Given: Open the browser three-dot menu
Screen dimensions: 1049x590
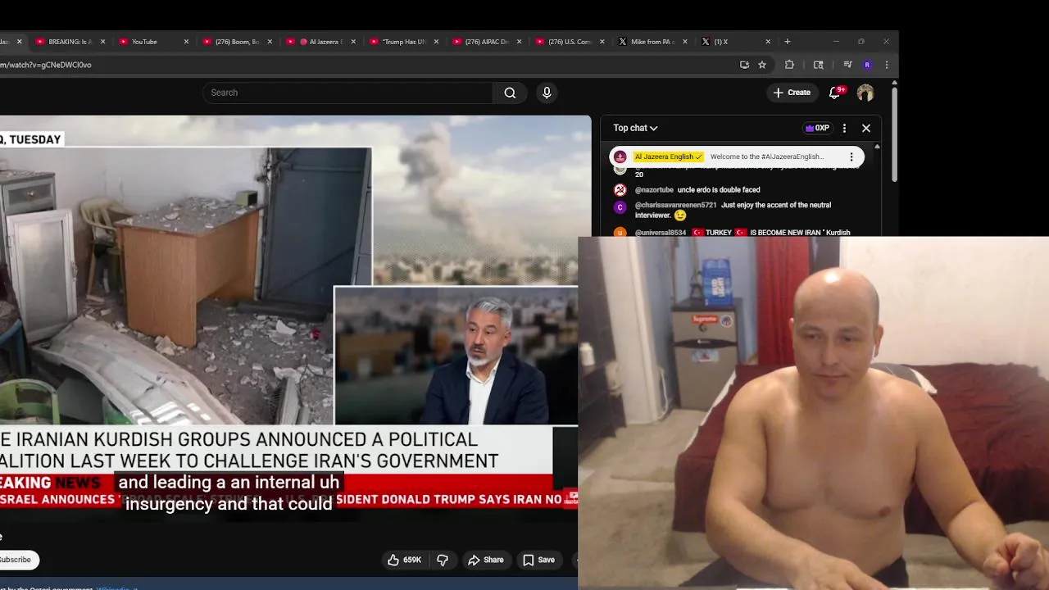Looking at the screenshot, I should click(x=886, y=65).
